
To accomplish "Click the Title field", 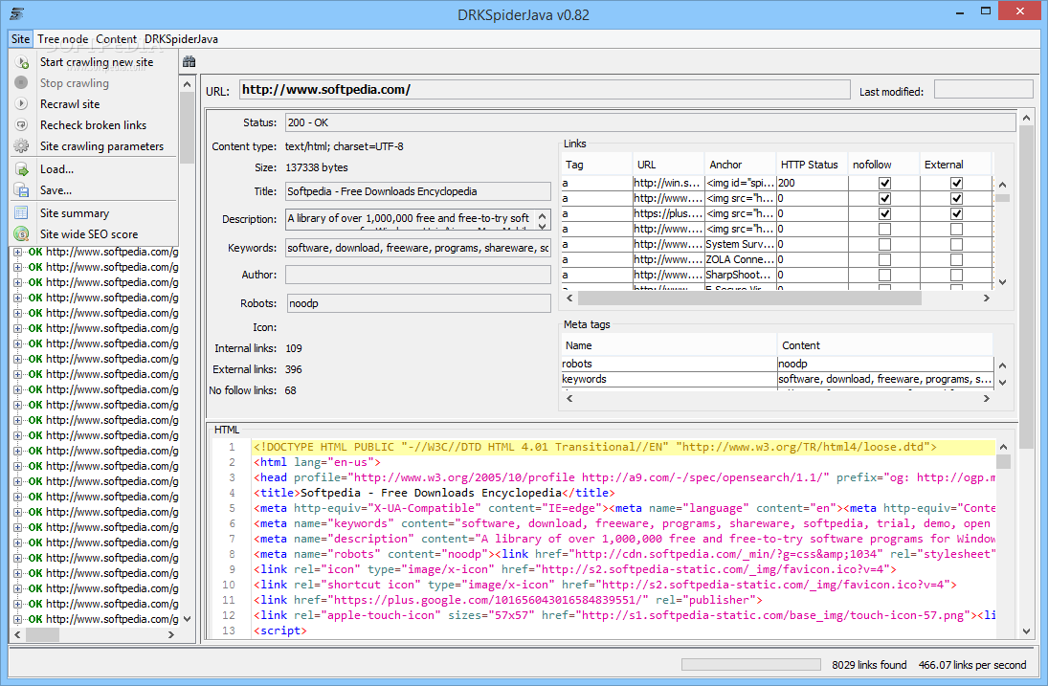I will pos(417,191).
